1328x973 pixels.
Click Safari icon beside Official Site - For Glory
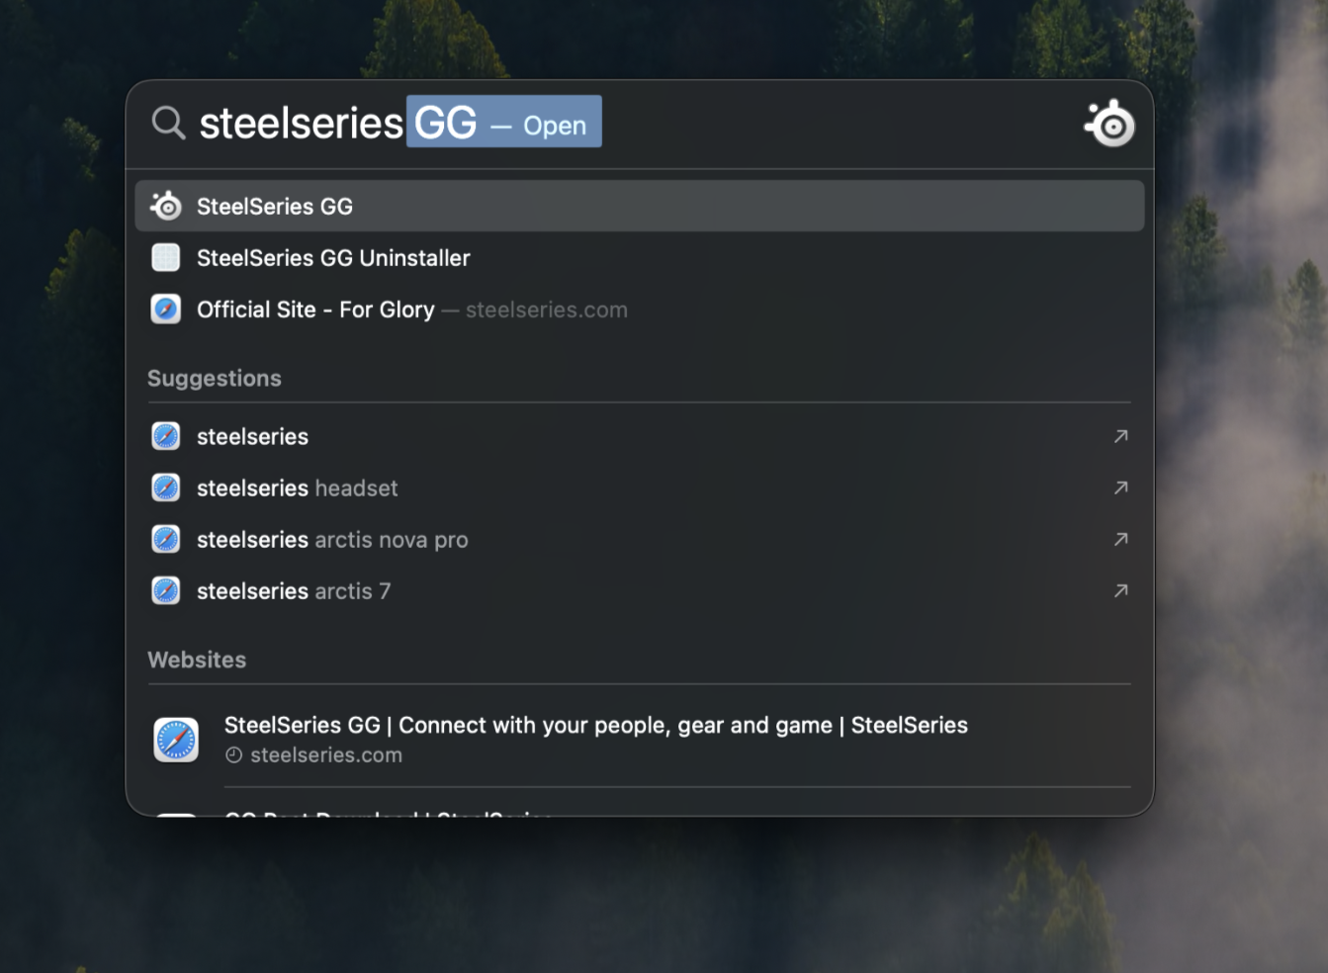point(166,310)
